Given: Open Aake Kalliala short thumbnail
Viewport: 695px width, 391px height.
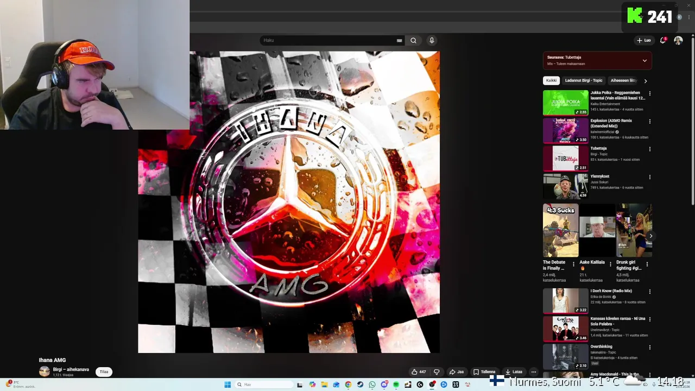Looking at the screenshot, I should pos(597,230).
